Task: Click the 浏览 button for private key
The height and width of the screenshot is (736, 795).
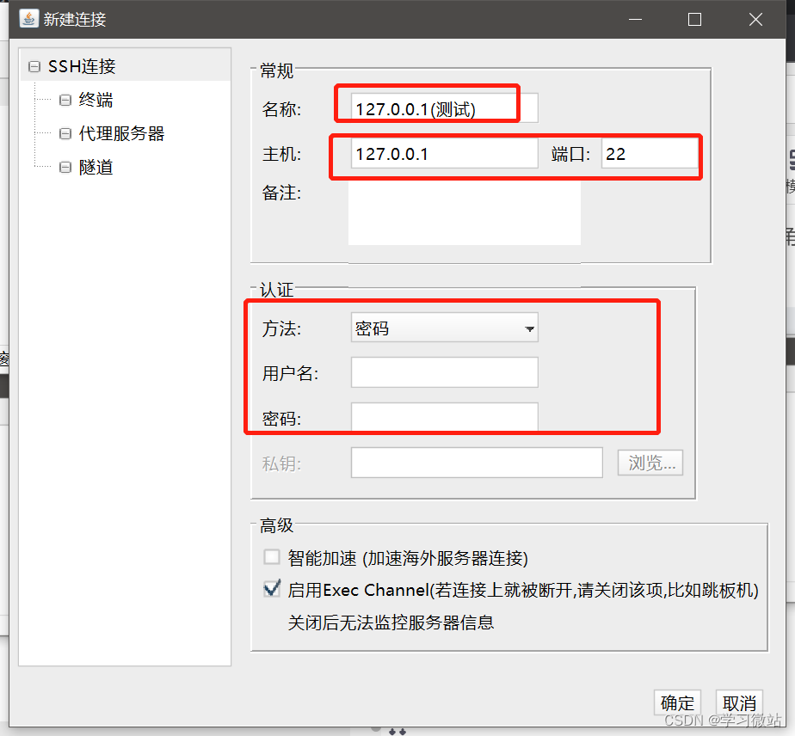Action: (x=650, y=462)
